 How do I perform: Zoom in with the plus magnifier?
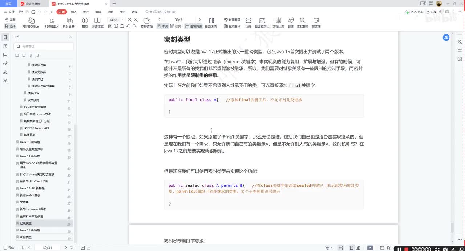[x=136, y=20]
